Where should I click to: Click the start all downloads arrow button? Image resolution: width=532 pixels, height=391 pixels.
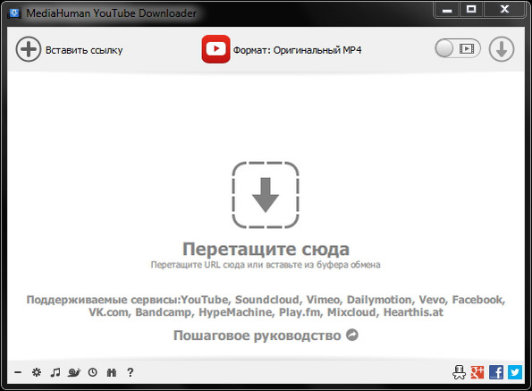click(x=502, y=49)
